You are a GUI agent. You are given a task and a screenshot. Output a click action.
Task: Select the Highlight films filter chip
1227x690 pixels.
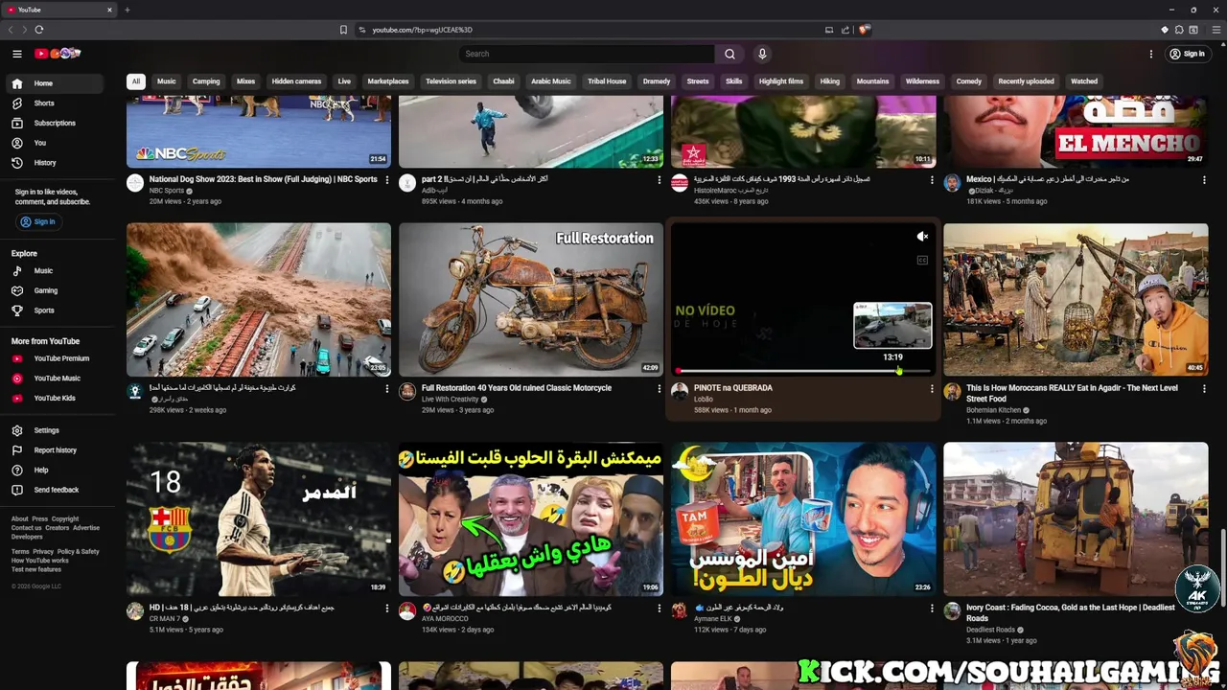coord(781,81)
